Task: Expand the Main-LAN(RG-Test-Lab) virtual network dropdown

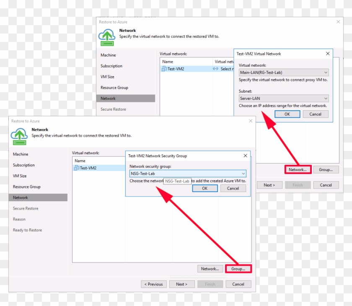Action: [x=326, y=73]
